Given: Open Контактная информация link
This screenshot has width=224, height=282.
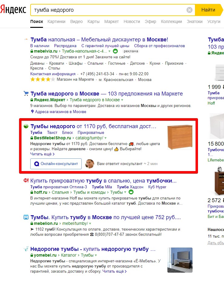Looking at the screenshot, I should point(53,74).
